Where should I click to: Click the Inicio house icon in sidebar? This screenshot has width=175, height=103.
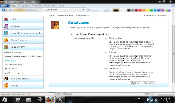6,20
